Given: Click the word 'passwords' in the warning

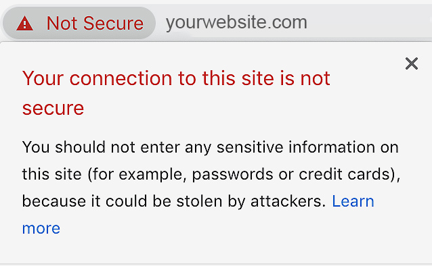Looking at the screenshot, I should (232, 175).
